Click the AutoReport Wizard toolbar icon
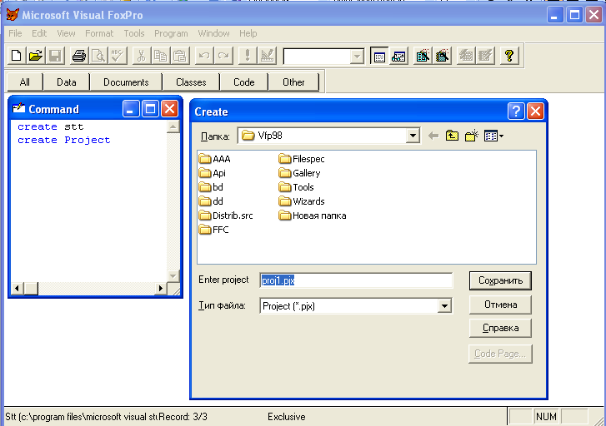Screen dimensions: 606x426 coord(485,56)
